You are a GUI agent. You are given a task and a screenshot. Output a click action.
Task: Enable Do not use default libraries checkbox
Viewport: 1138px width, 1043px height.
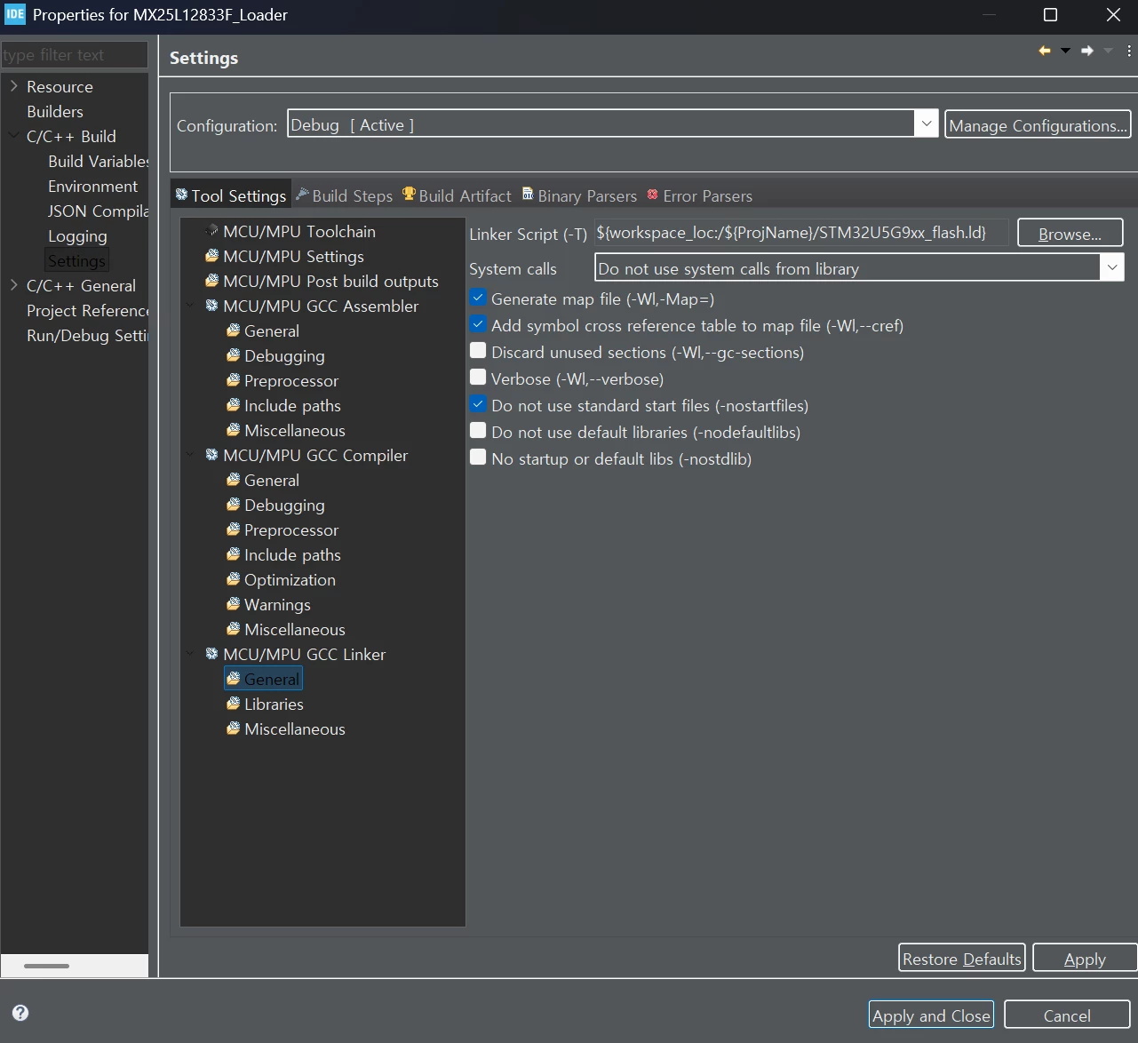pyautogui.click(x=478, y=432)
